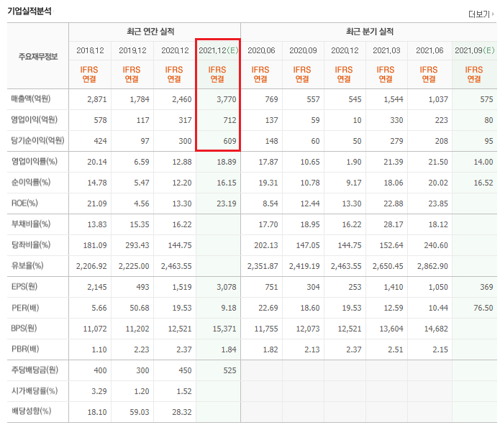Click the 3,078 EPS estimate value
Viewport: 500px width, 425px height.
click(x=227, y=287)
